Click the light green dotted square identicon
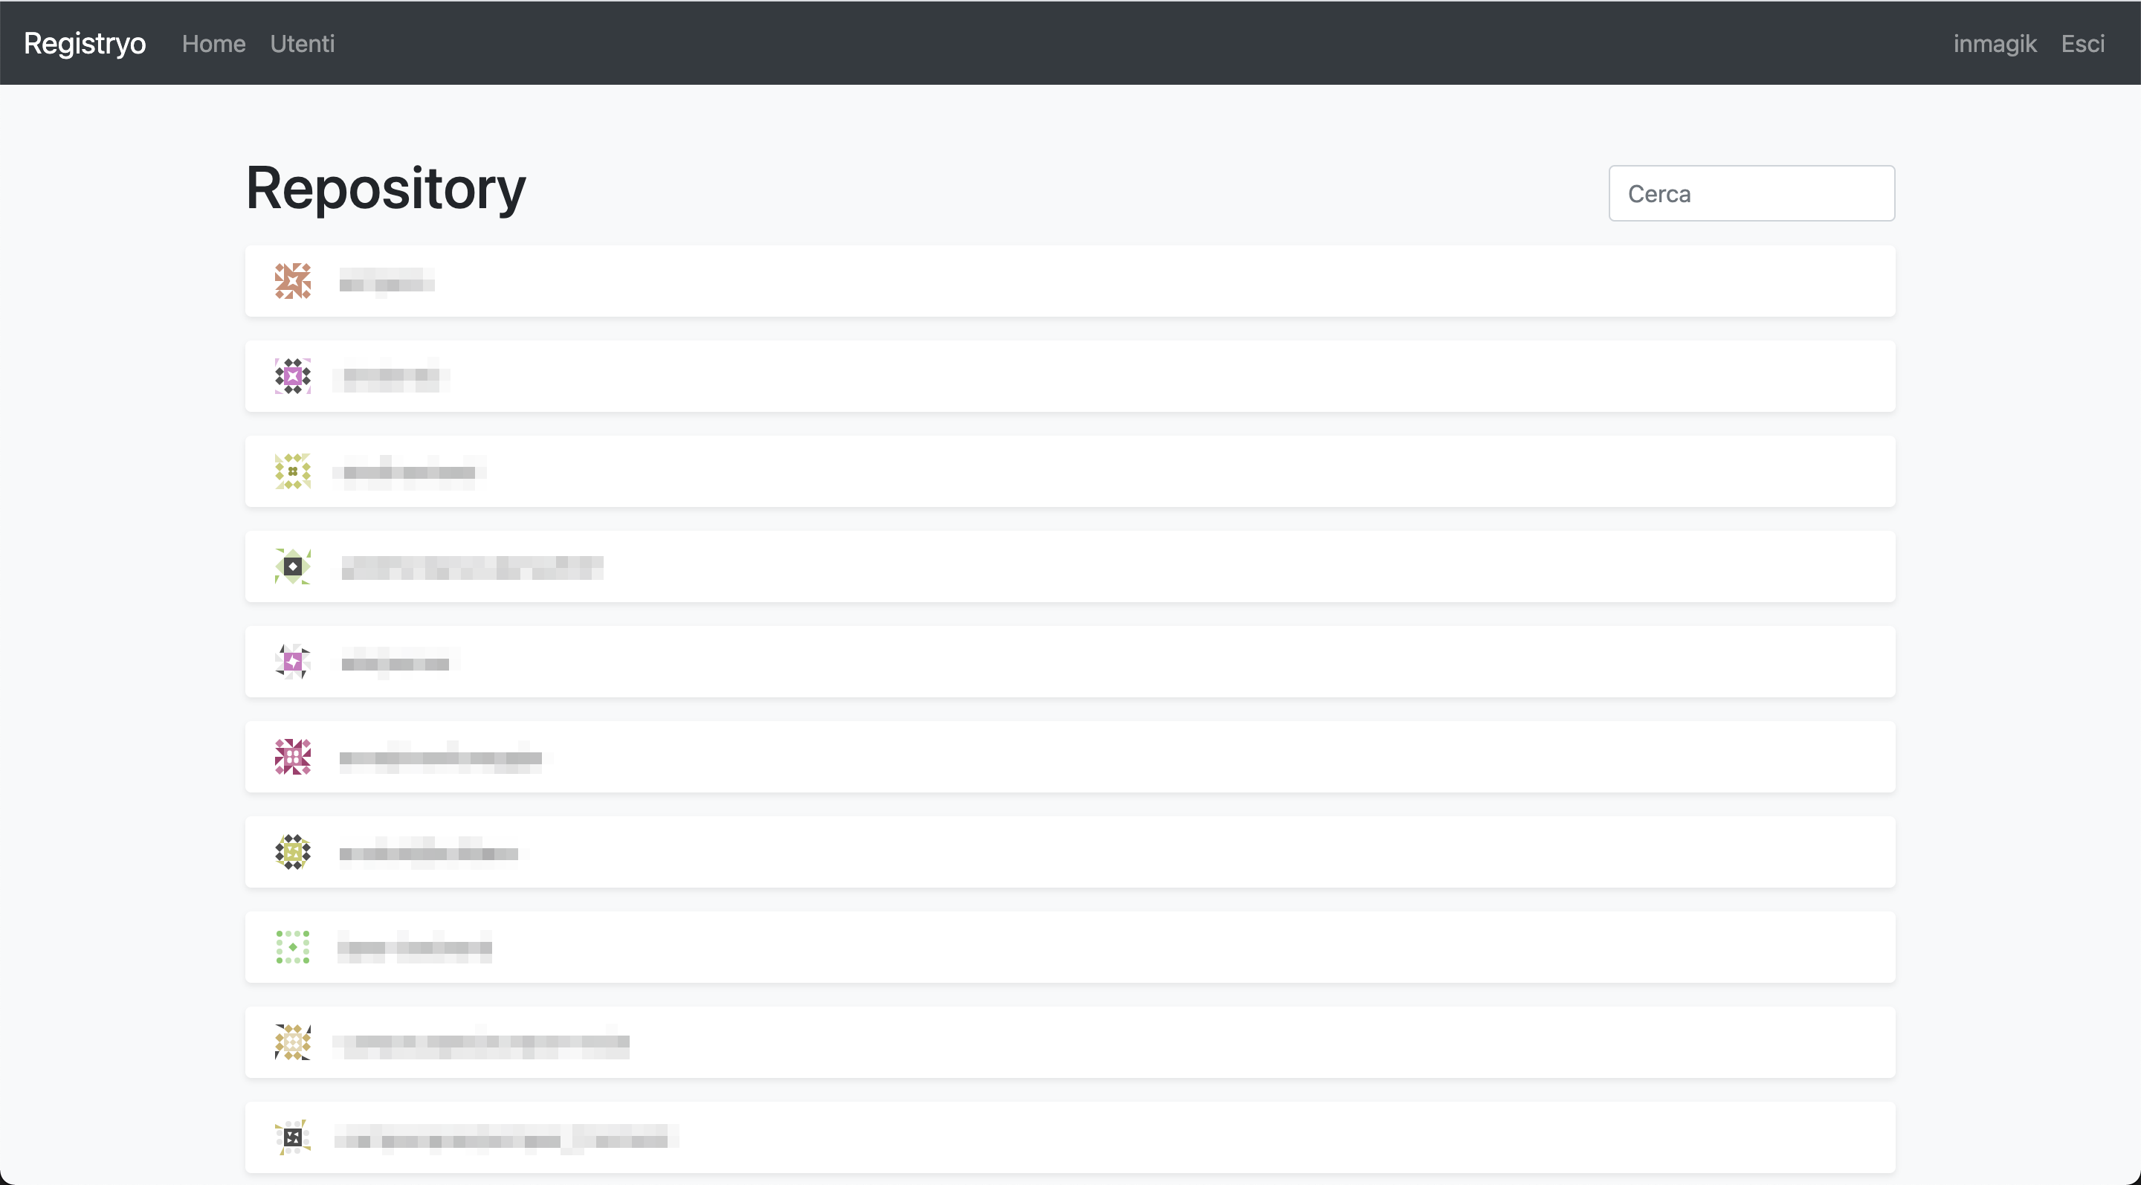2141x1185 pixels. (x=293, y=947)
